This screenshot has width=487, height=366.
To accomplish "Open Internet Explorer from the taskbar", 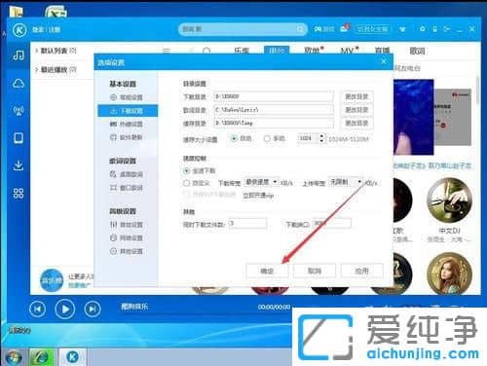I will tap(42, 357).
